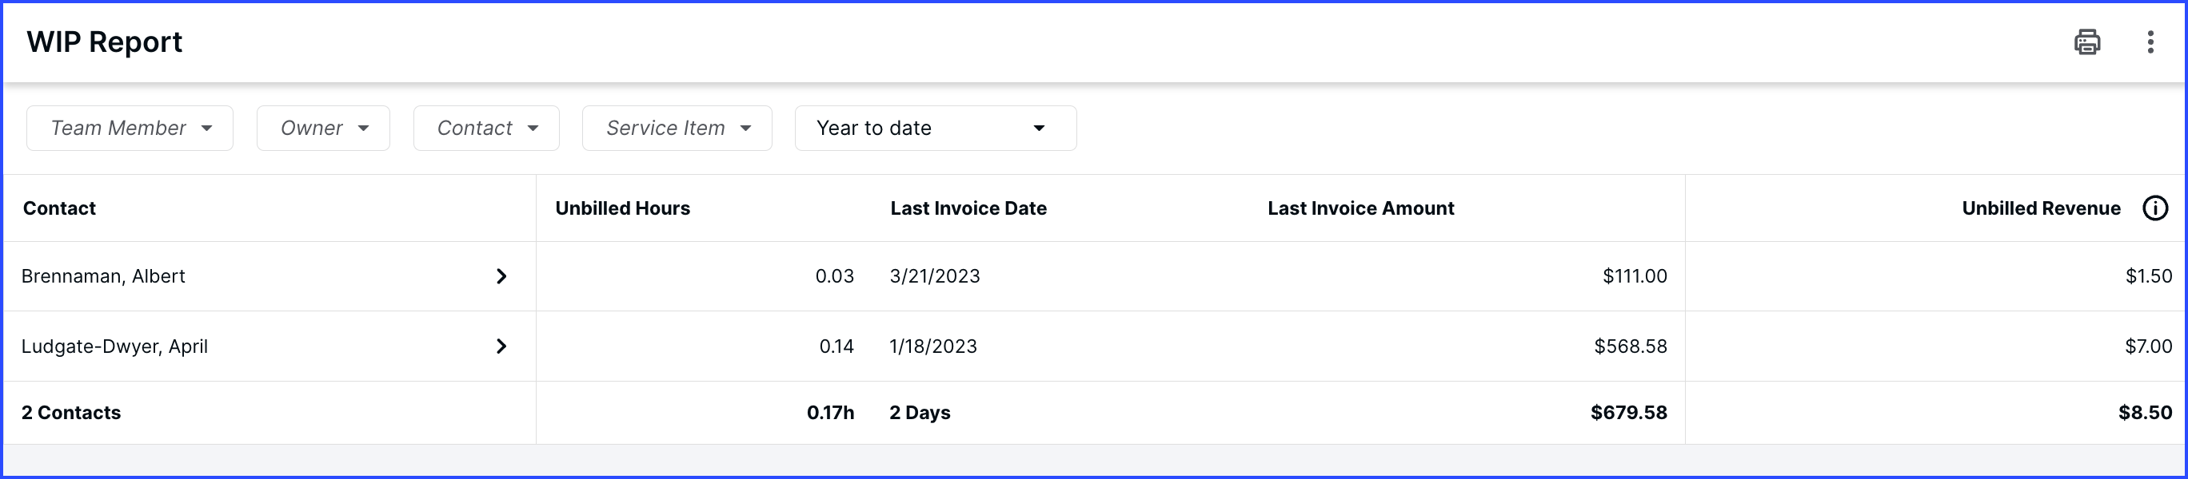This screenshot has height=479, width=2188.
Task: Sort by Last Invoice Date header
Action: 968,208
